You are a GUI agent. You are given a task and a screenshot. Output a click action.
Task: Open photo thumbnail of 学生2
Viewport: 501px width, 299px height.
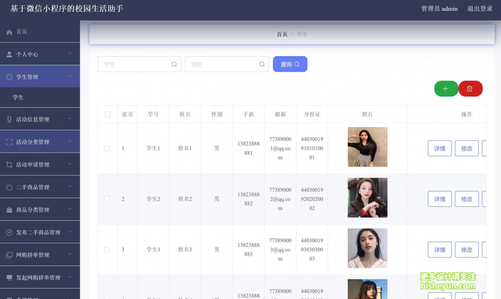point(368,198)
